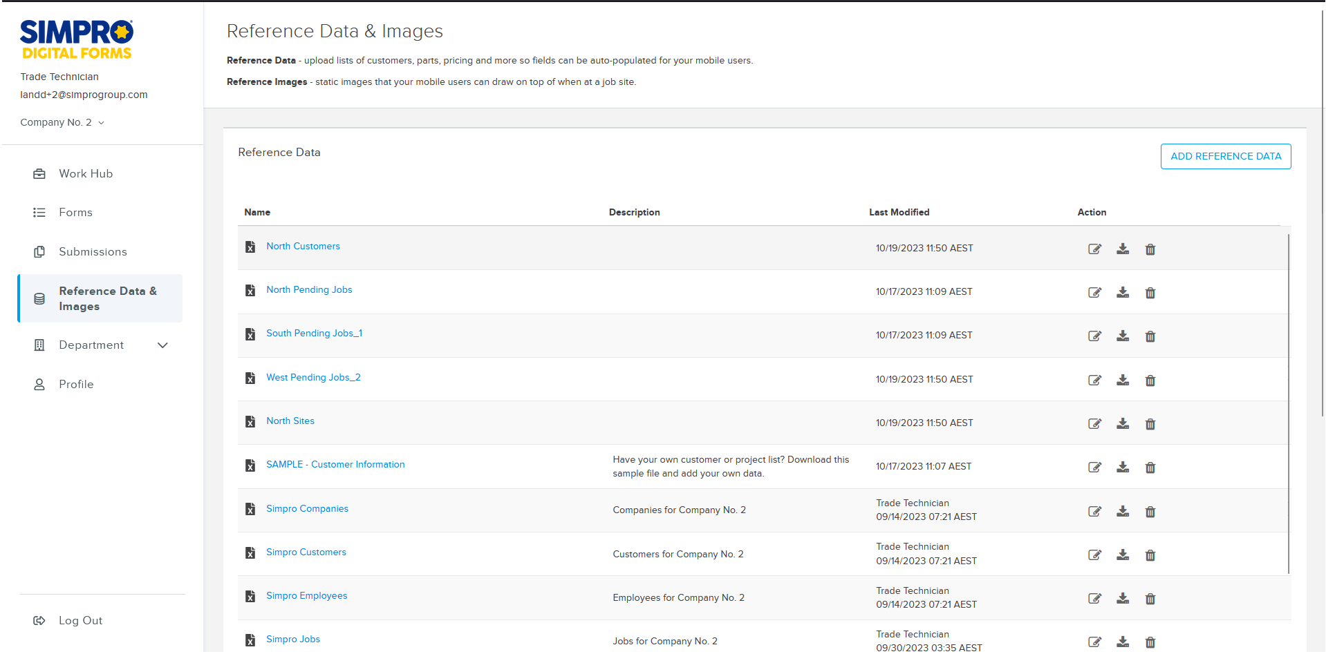
Task: Expand the Department menu chevron
Action: [x=162, y=345]
